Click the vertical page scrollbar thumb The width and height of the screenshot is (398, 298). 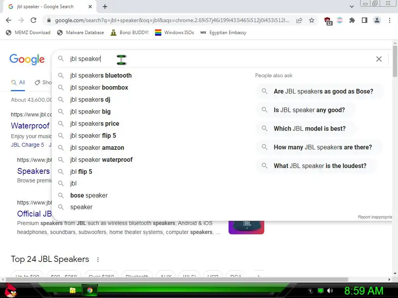[395, 61]
